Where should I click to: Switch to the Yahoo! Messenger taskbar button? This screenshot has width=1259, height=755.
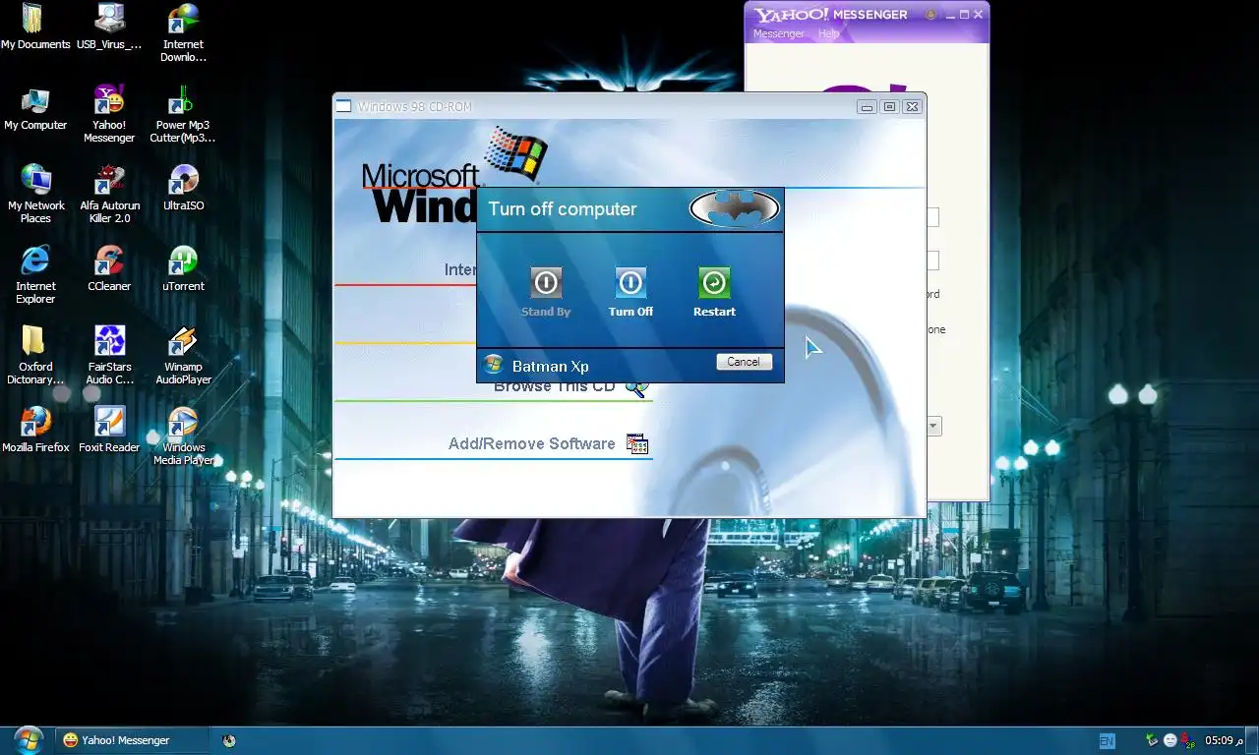(132, 740)
